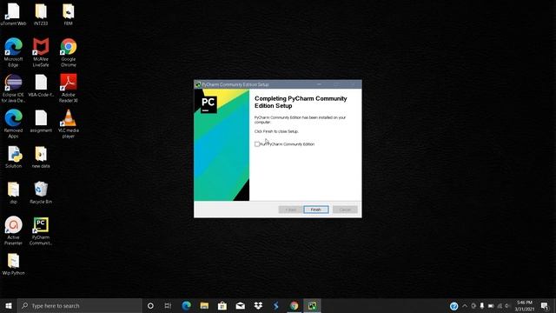
Task: Open File Explorer from the taskbar
Action: [x=204, y=305]
